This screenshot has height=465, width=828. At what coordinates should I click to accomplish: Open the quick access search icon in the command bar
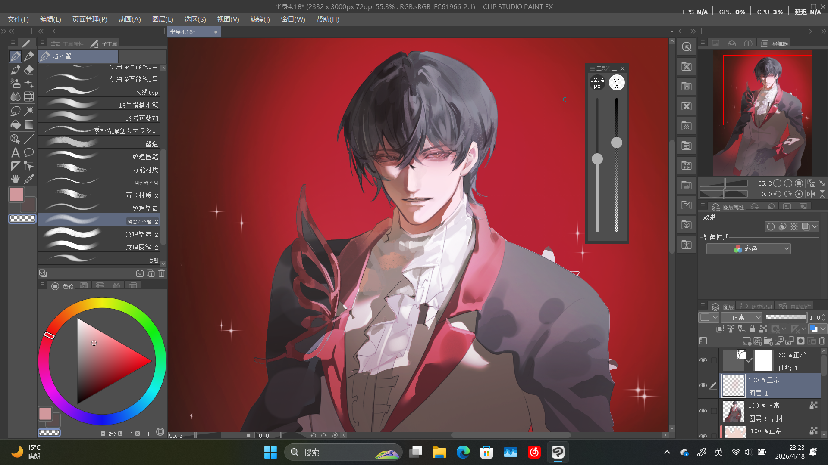tap(687, 46)
